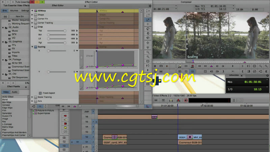Screen dimensions: 270x152
Task: Collapse the 04_Footage folder in bin
Action: click(x=3, y=60)
